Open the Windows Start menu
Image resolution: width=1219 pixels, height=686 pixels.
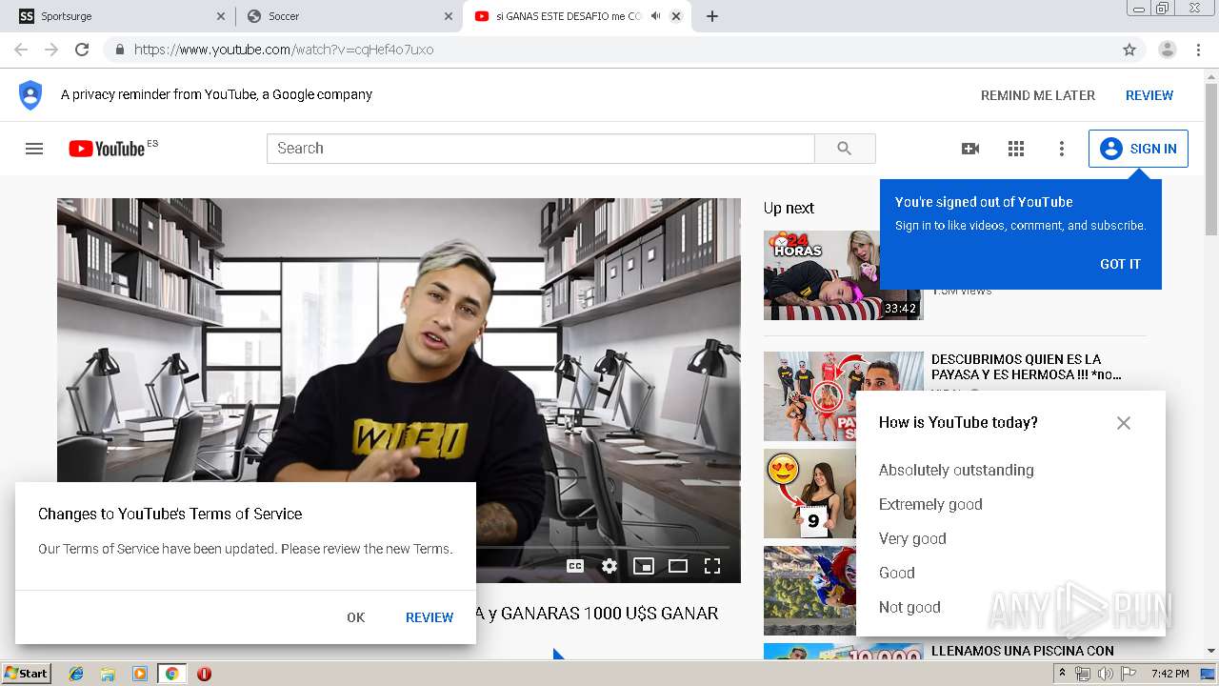tap(27, 673)
